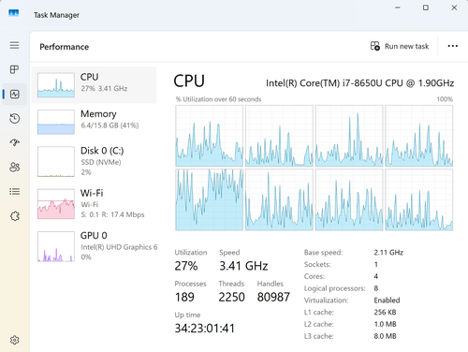Select Disk 0 (C:) performance item

pyautogui.click(x=94, y=161)
